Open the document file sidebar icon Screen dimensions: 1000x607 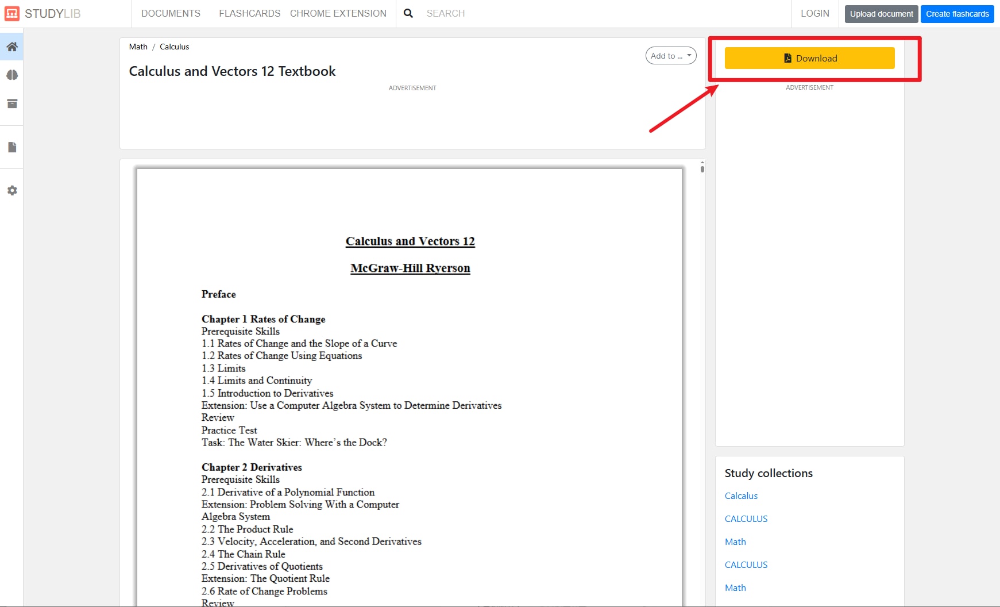(x=11, y=147)
